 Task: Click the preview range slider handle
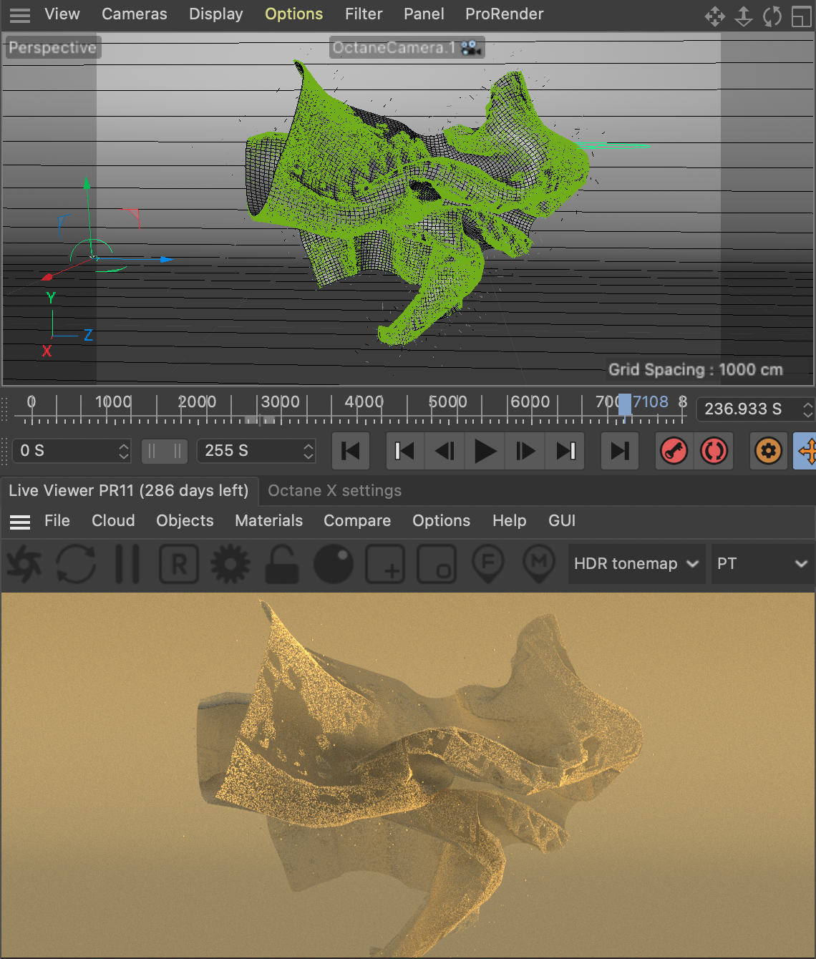[164, 451]
